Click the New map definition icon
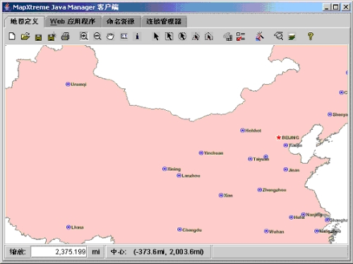Screen dimensions: 353x264 (12, 37)
